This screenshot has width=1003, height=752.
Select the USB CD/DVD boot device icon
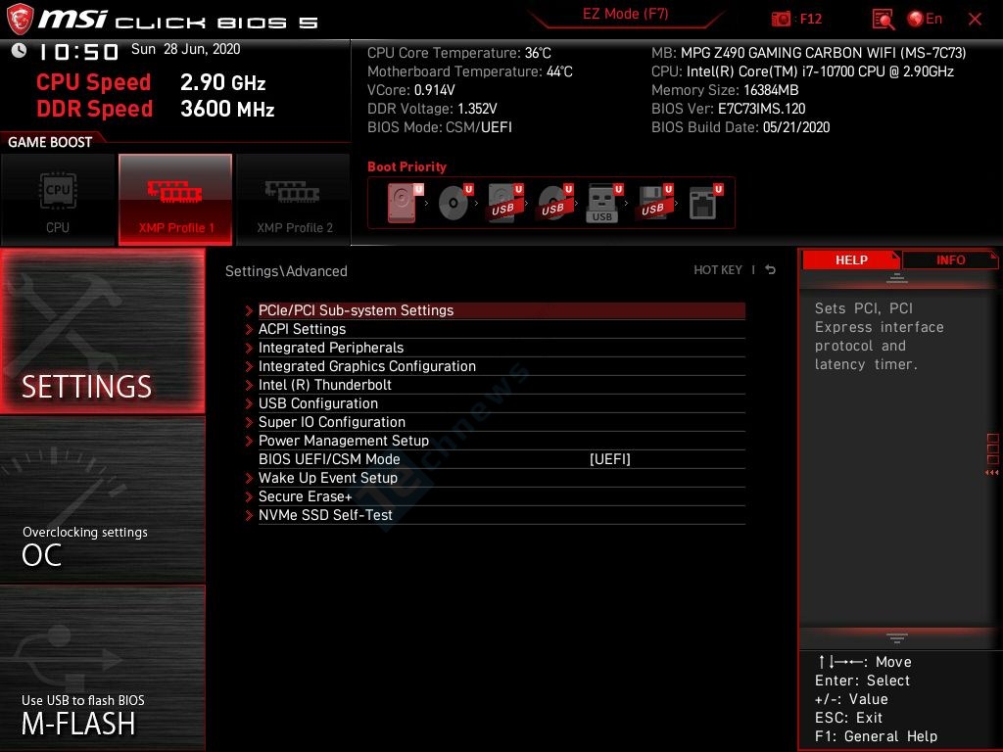(555, 203)
